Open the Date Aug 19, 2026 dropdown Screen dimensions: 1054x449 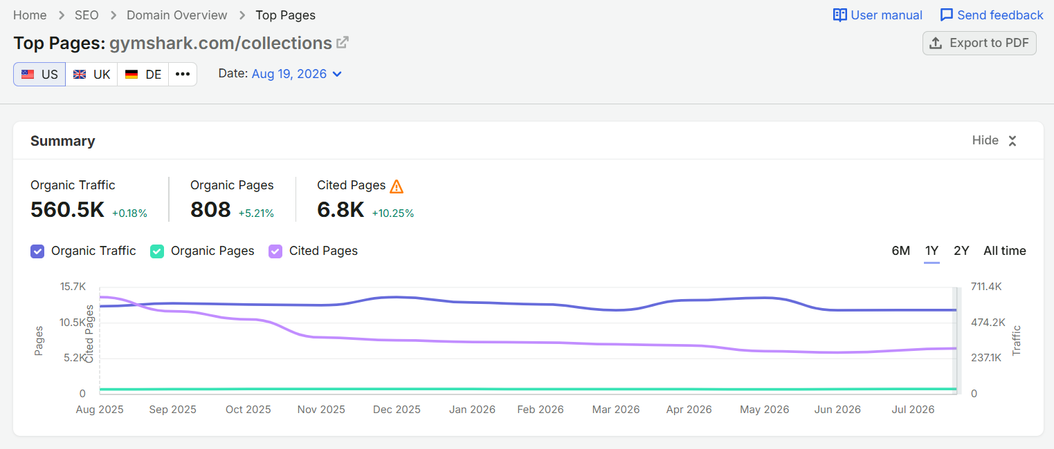pos(297,74)
